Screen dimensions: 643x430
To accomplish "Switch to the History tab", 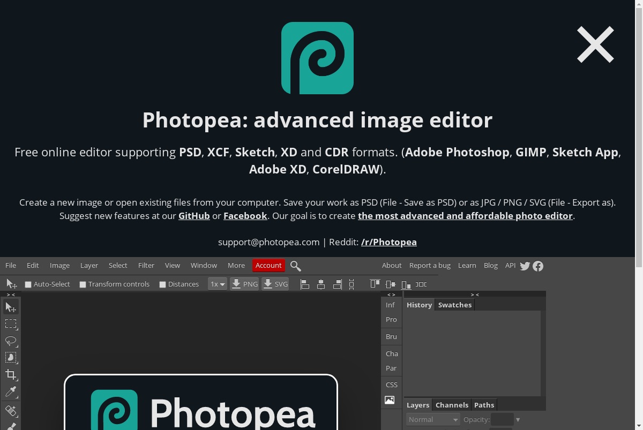I will 419,305.
